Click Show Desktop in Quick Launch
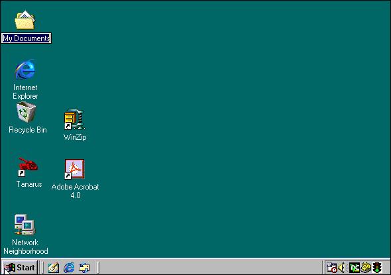Image resolution: width=391 pixels, height=275 pixels. [x=54, y=268]
